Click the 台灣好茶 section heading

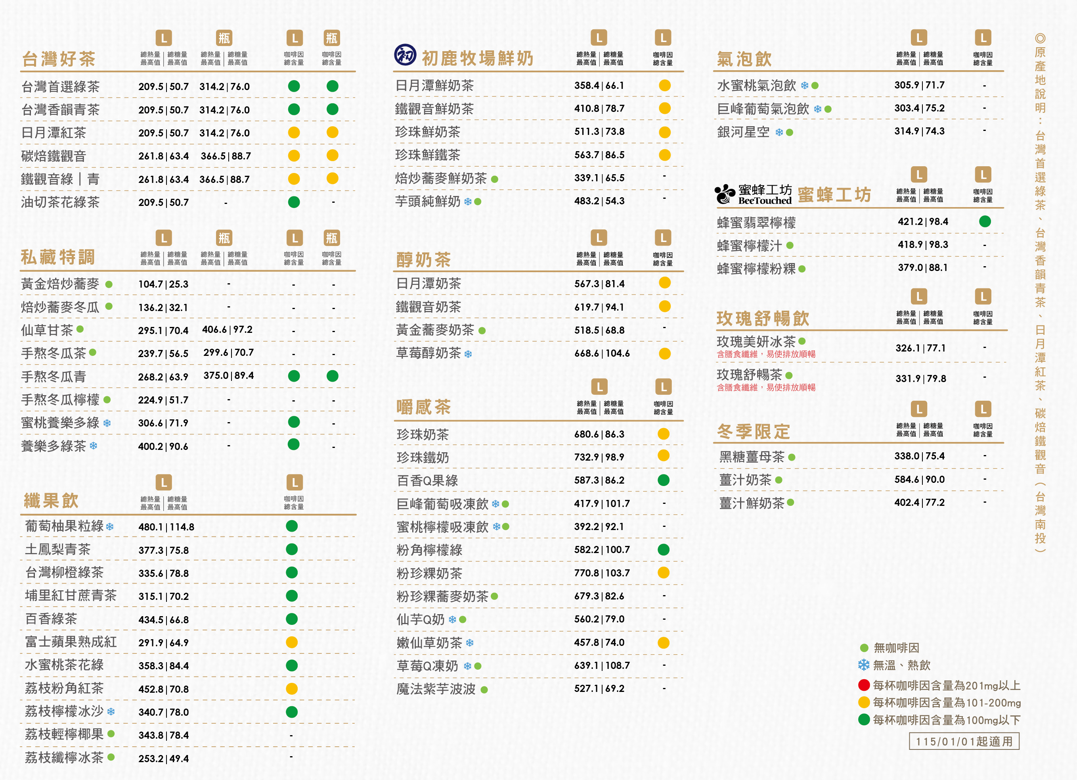[x=59, y=59]
